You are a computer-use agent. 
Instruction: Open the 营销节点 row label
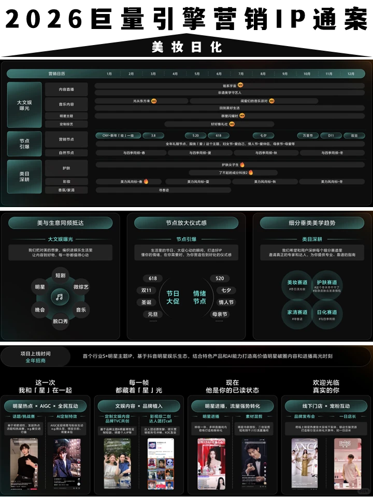[x=66, y=139]
